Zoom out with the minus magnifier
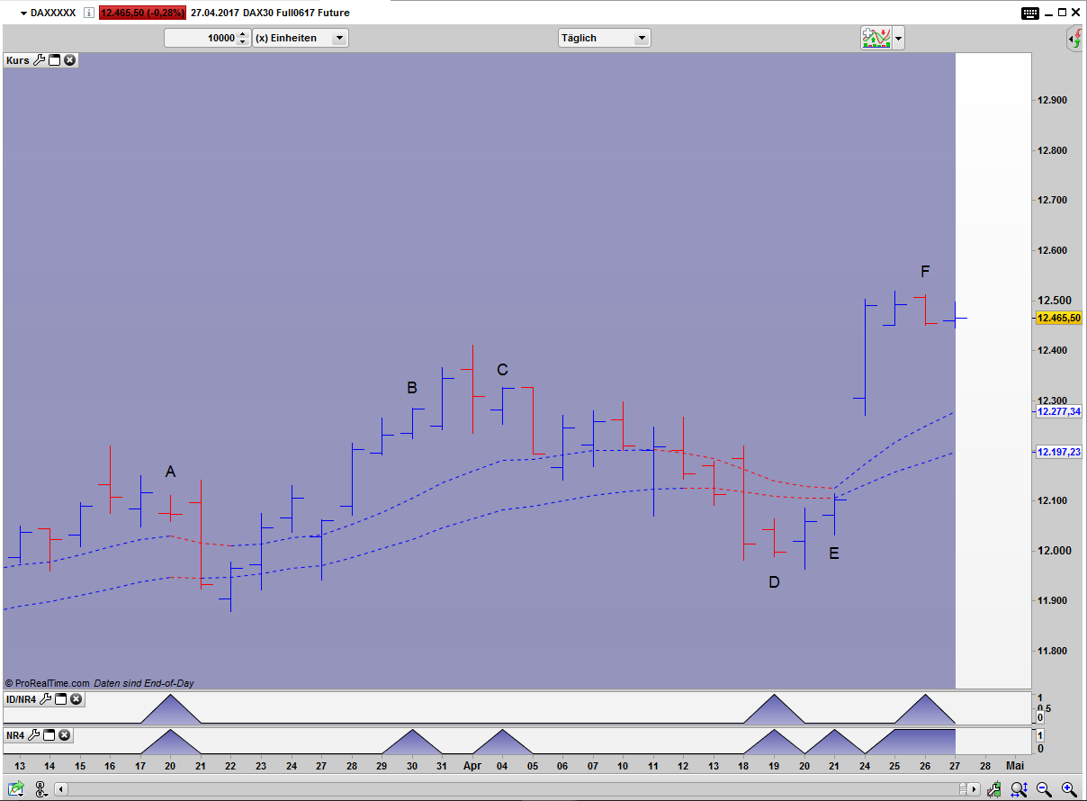Screen dimensions: 1087x801 click(x=1044, y=789)
